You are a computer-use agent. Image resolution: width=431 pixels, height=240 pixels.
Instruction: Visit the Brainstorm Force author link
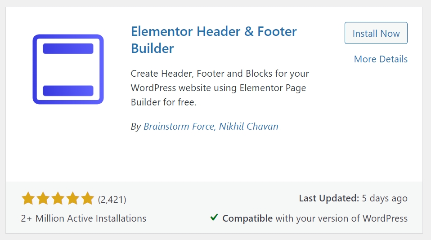coord(180,127)
